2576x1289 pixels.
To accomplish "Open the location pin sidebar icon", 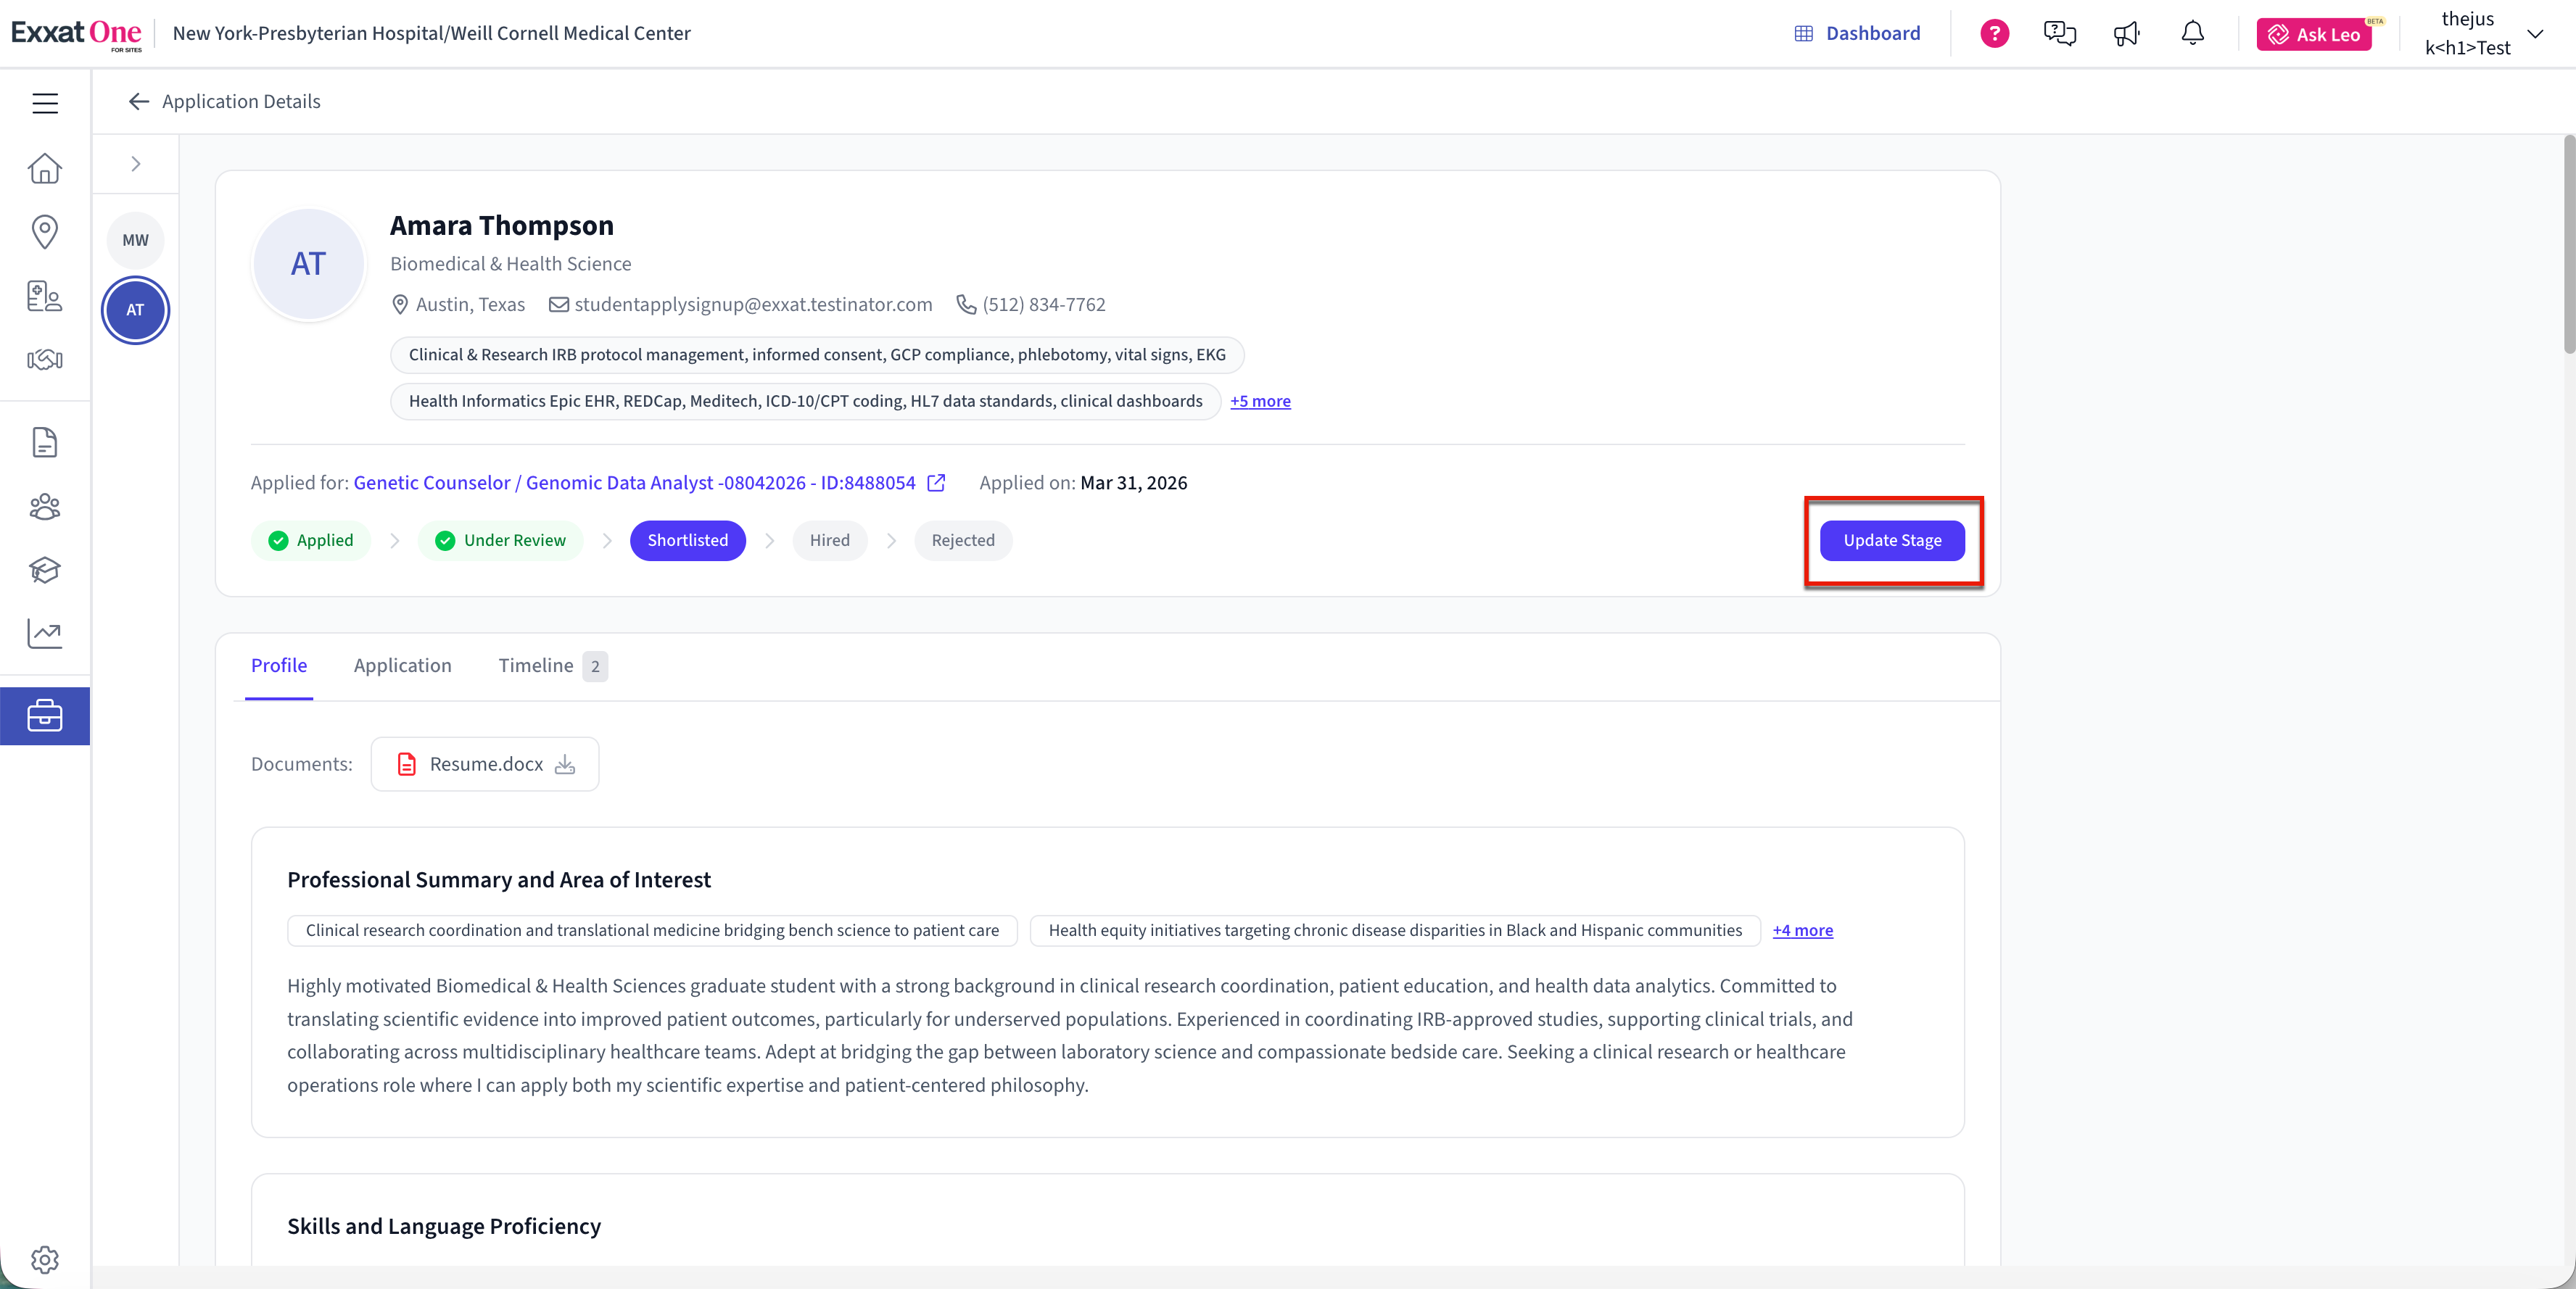I will click(x=45, y=231).
